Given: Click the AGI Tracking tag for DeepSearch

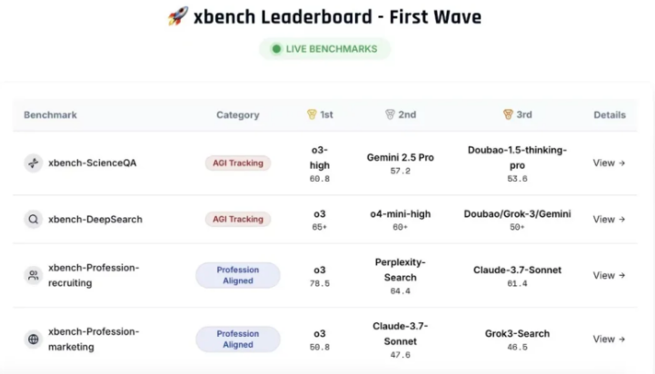Looking at the screenshot, I should coord(238,219).
